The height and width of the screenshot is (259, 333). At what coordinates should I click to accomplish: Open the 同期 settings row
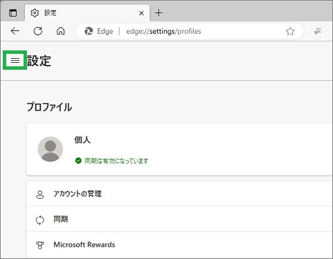(x=179, y=219)
